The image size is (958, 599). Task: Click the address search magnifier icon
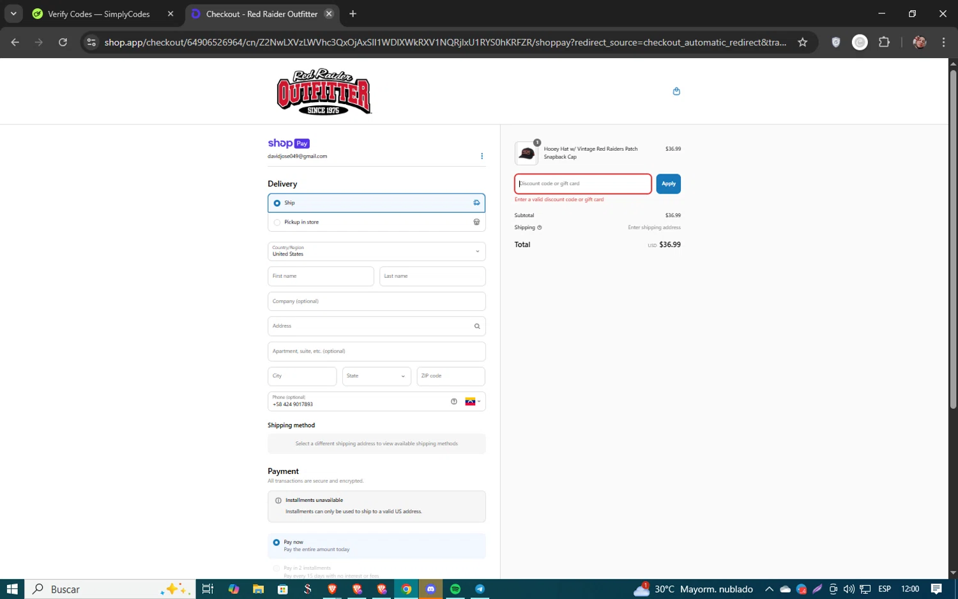476,326
